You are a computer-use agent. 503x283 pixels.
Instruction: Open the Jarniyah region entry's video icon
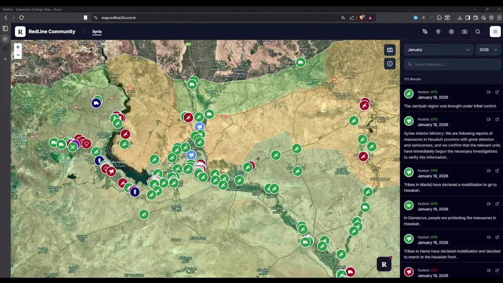tap(489, 92)
